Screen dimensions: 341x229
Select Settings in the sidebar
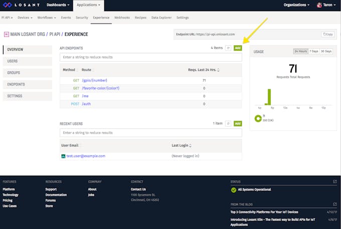(28, 96)
